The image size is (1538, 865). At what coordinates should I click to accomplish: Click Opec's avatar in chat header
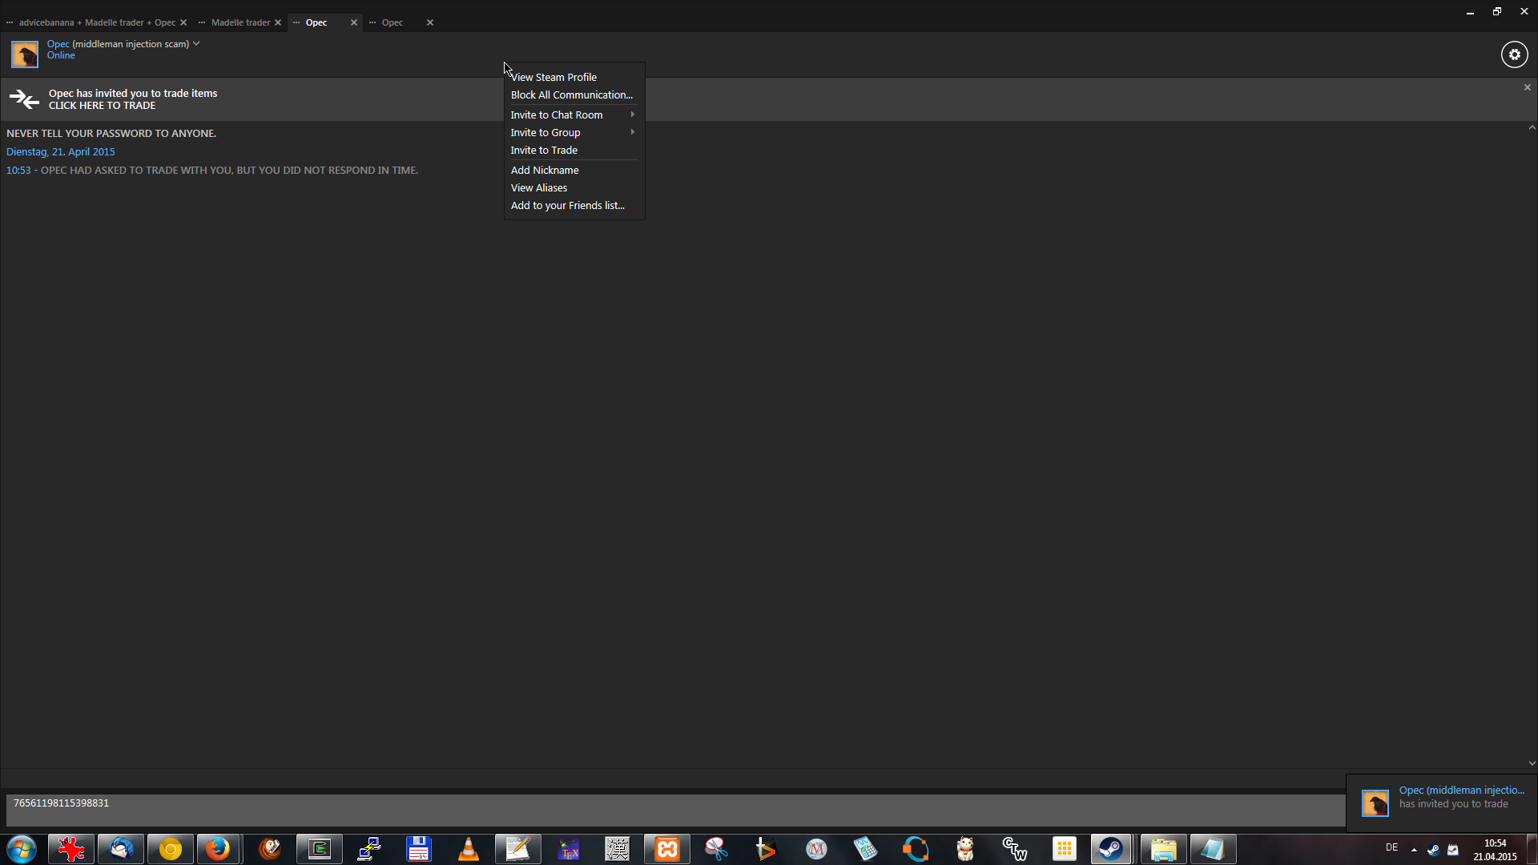click(x=25, y=54)
